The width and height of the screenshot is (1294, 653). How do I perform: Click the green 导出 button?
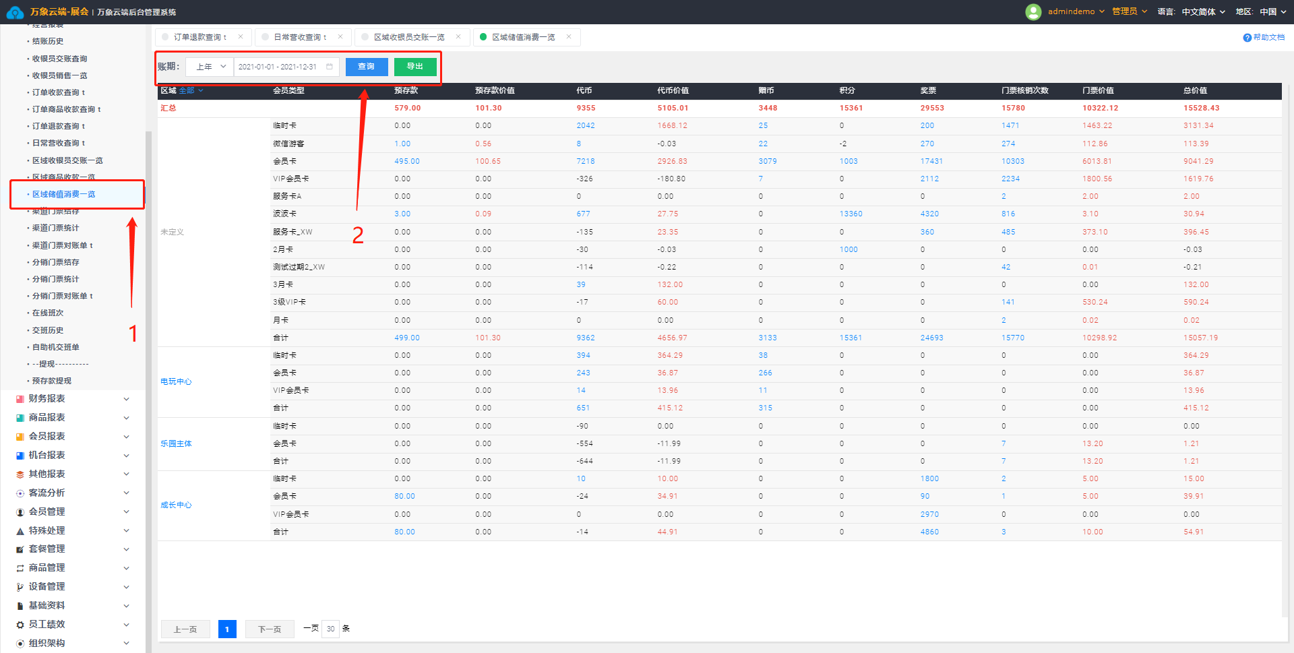(x=415, y=67)
